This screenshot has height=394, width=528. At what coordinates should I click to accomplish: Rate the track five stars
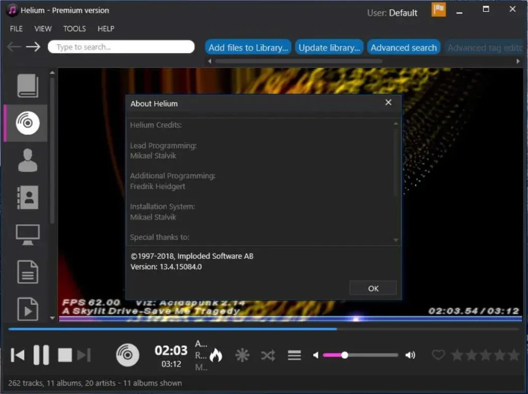click(514, 355)
